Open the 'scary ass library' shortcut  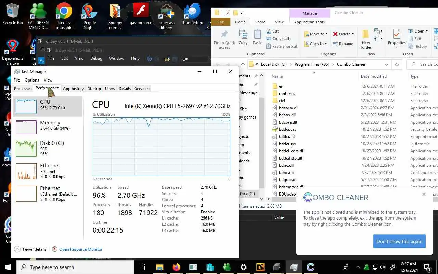pos(167,16)
